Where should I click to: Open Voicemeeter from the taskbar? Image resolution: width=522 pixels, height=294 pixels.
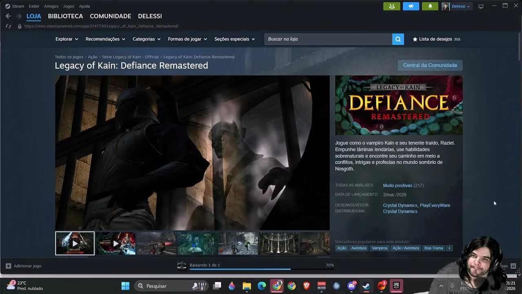pyautogui.click(x=321, y=286)
